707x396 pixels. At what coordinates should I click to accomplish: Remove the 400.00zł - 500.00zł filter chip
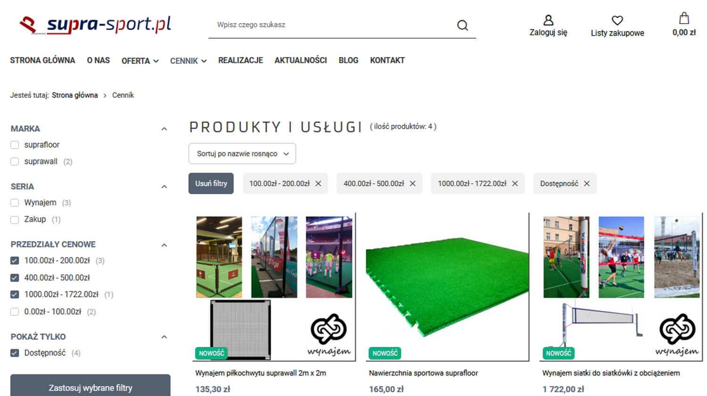tap(412, 183)
